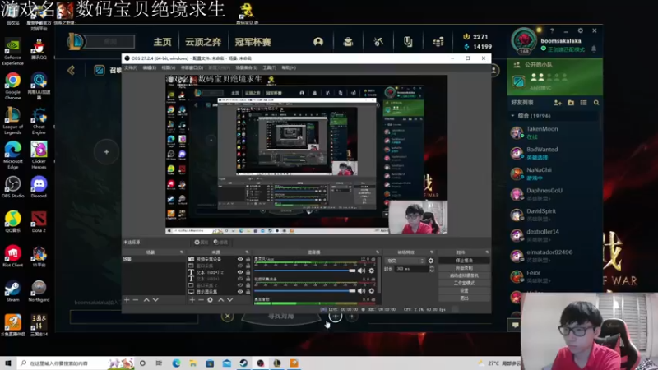Open the store coins icon in League header

click(x=438, y=42)
